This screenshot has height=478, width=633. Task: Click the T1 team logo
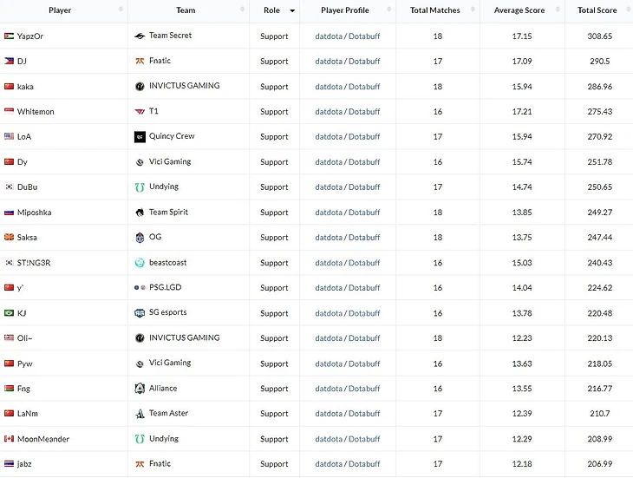coord(140,111)
